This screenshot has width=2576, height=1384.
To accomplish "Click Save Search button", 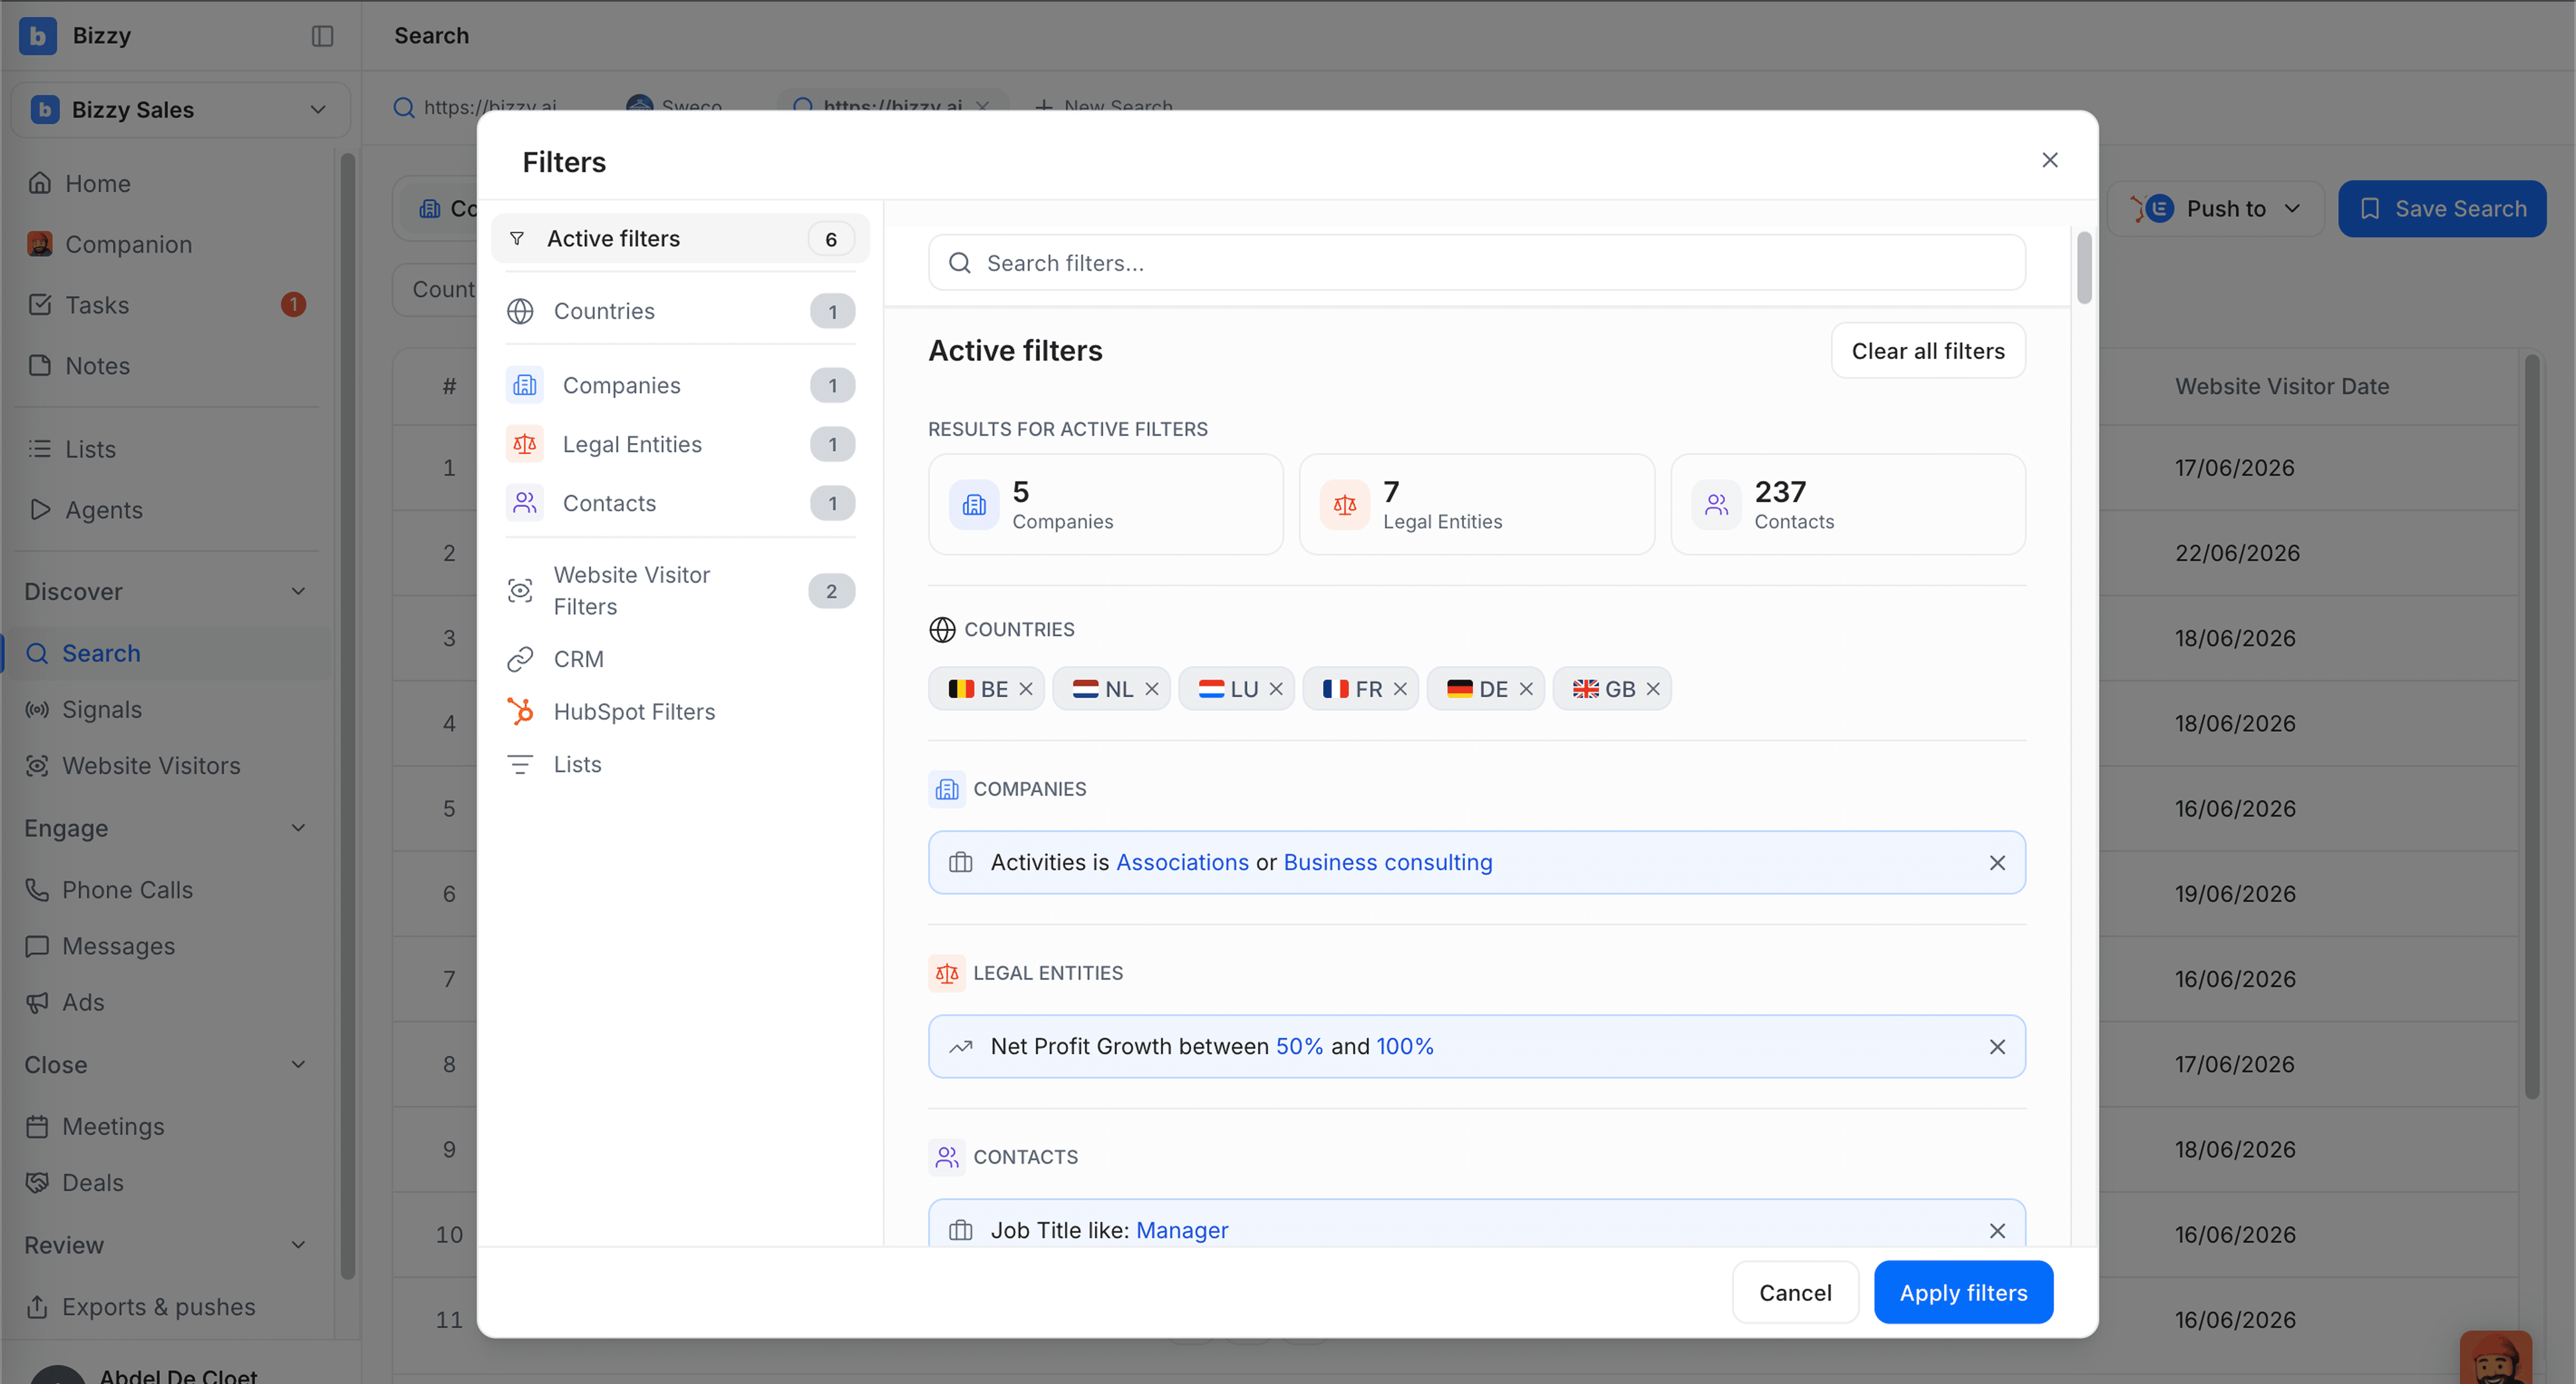I will click(2442, 209).
